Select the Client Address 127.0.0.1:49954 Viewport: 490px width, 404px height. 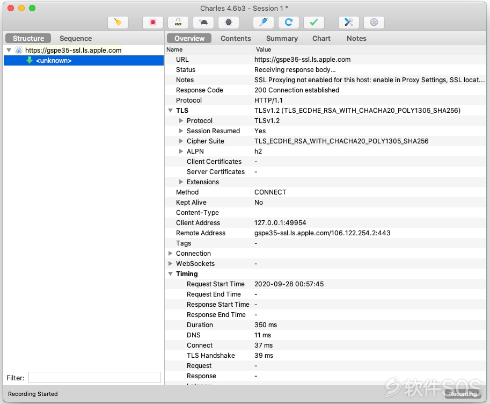(x=280, y=223)
